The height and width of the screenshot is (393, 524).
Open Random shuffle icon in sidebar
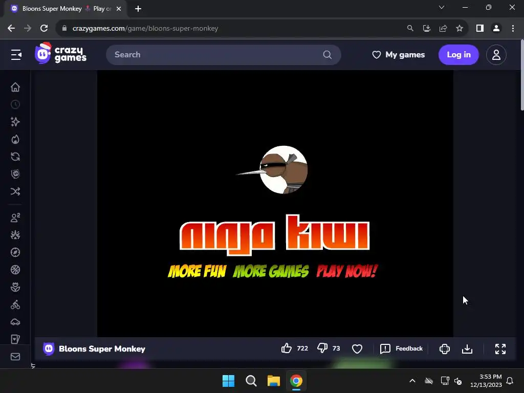point(15,191)
